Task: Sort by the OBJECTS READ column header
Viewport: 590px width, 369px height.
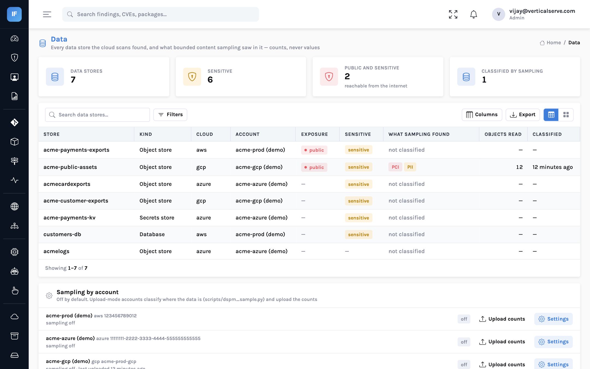Action: (x=503, y=134)
